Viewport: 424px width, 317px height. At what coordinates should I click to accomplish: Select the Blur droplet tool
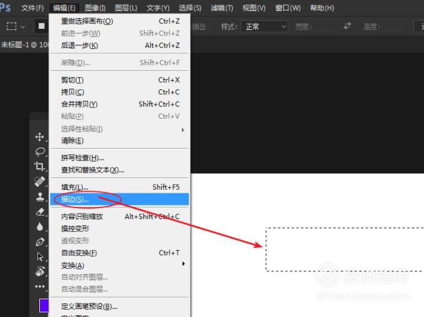[x=40, y=226]
